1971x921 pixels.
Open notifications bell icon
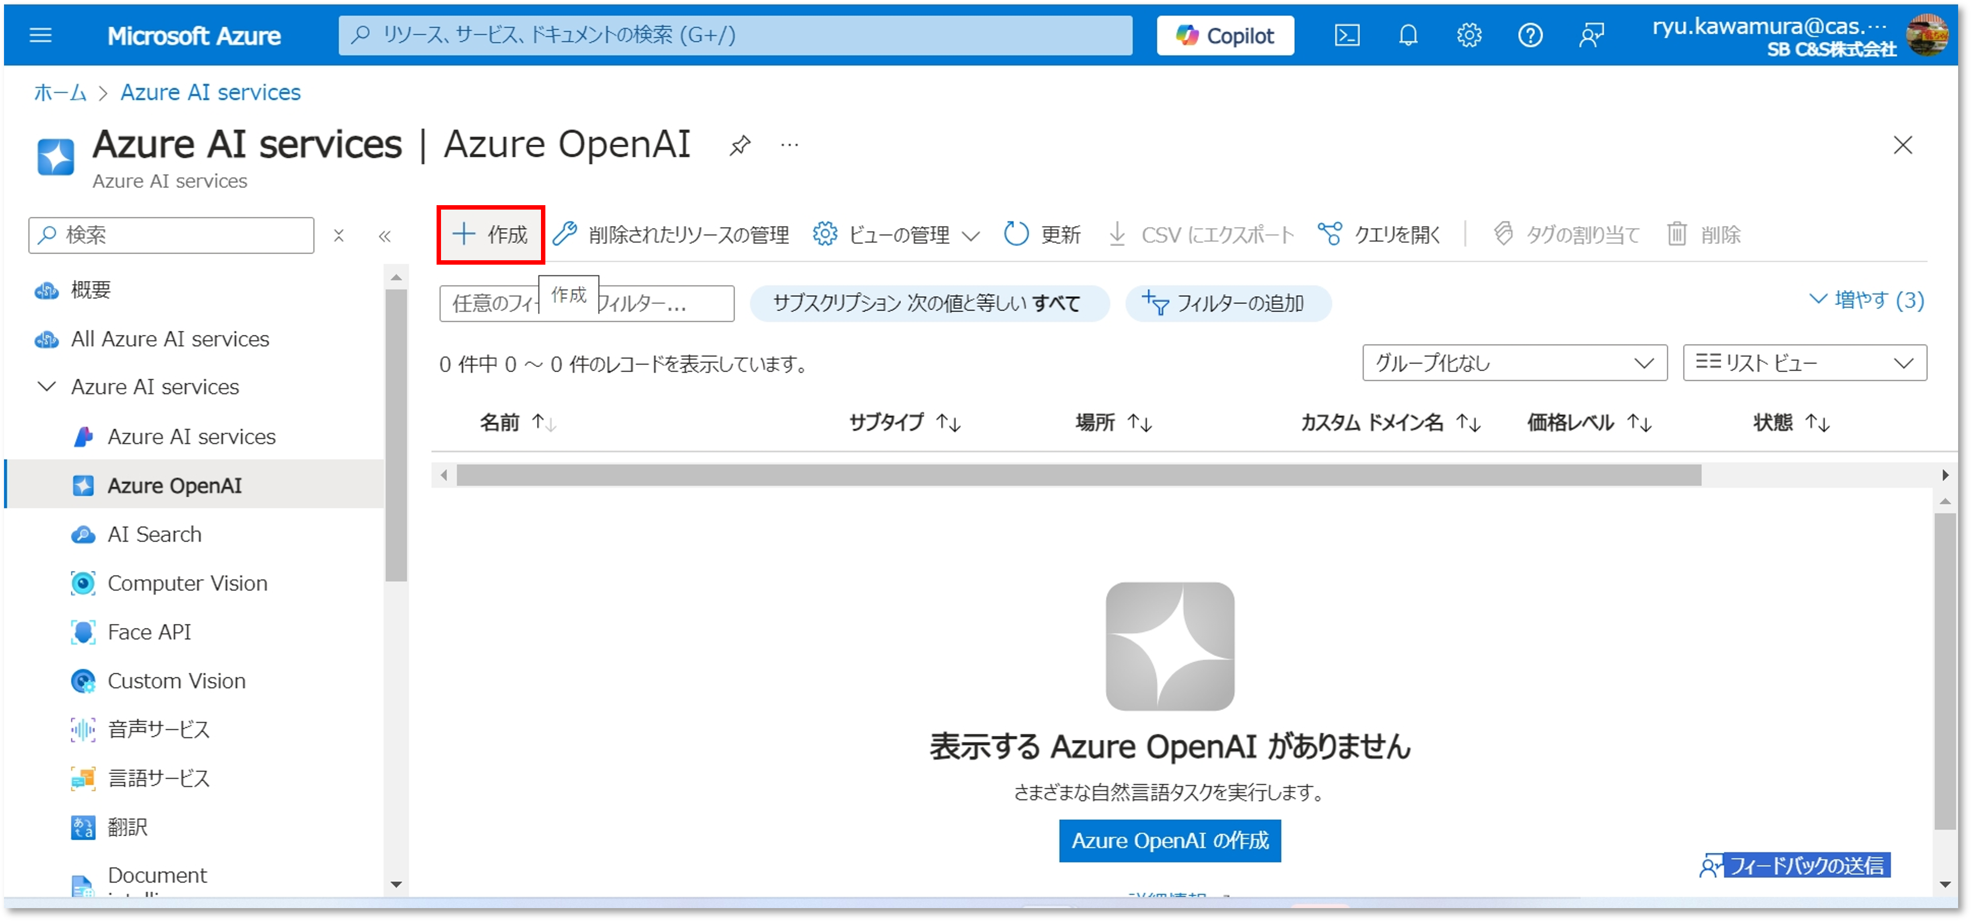(1408, 35)
